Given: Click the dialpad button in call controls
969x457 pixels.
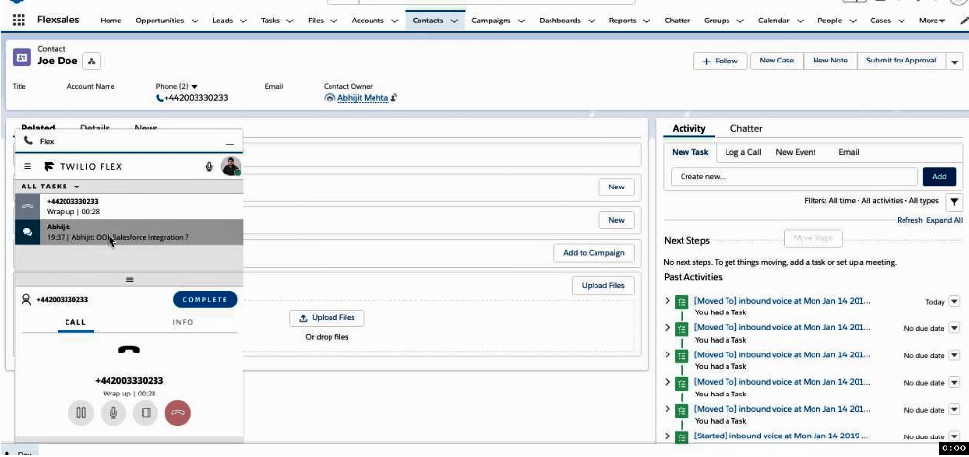Looking at the screenshot, I should [x=146, y=412].
